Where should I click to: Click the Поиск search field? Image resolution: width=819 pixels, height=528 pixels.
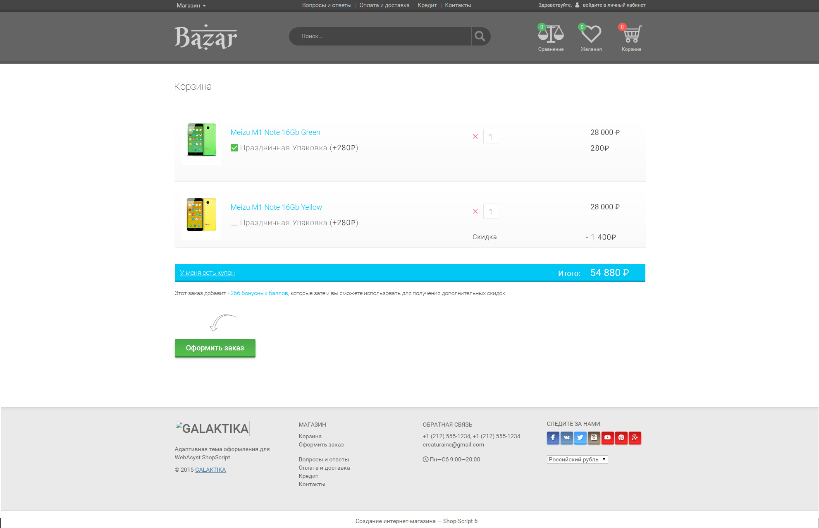tap(380, 36)
